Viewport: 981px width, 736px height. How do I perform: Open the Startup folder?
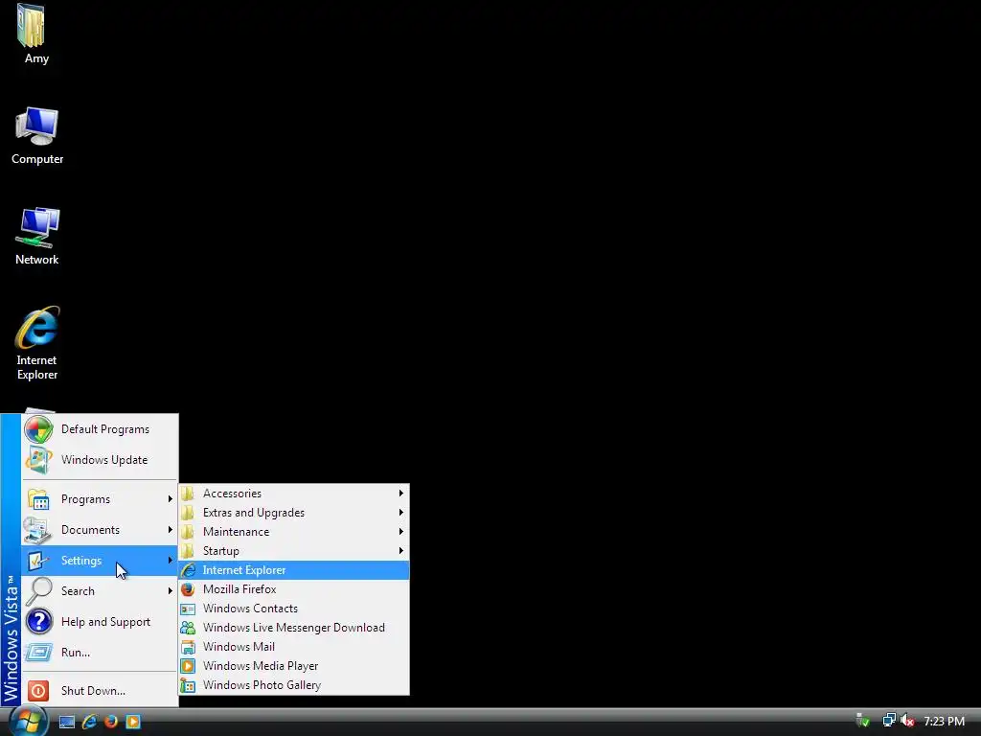tap(294, 551)
